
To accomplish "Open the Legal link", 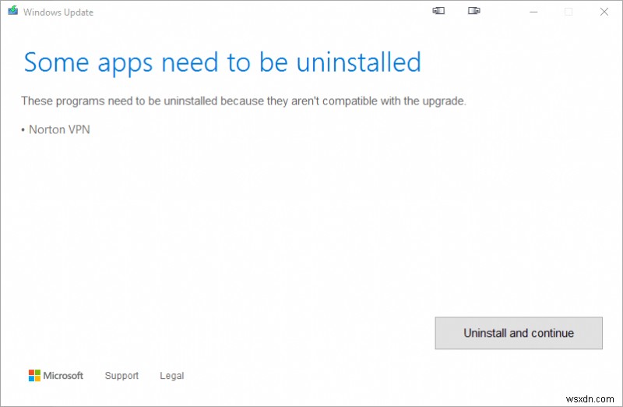I will [171, 376].
